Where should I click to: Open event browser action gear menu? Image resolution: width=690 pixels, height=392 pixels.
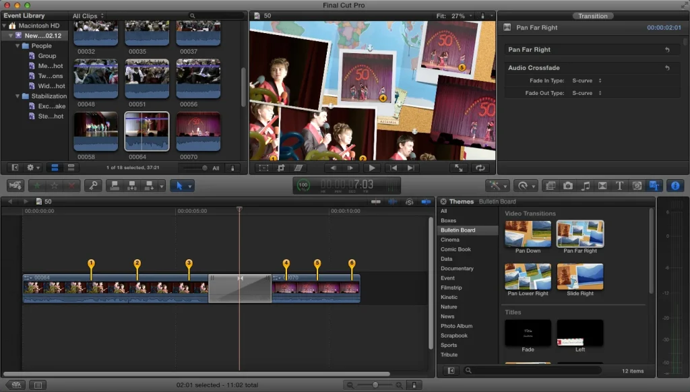(33, 168)
